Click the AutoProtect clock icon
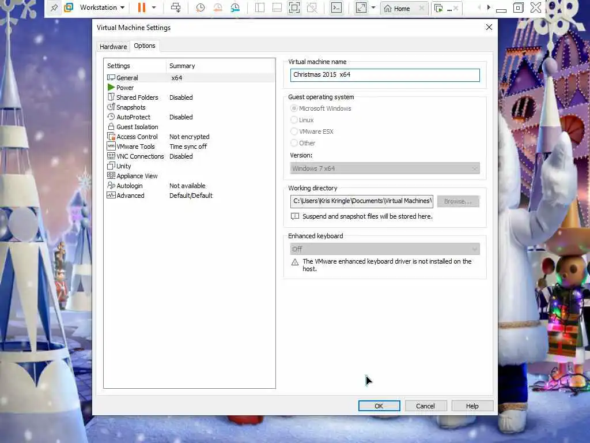This screenshot has height=443, width=590. 111,117
